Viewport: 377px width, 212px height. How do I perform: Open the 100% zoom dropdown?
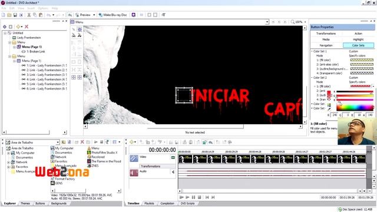(305, 22)
